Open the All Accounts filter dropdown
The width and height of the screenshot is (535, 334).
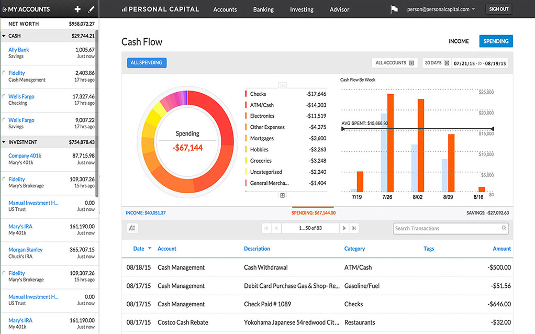pyautogui.click(x=394, y=63)
